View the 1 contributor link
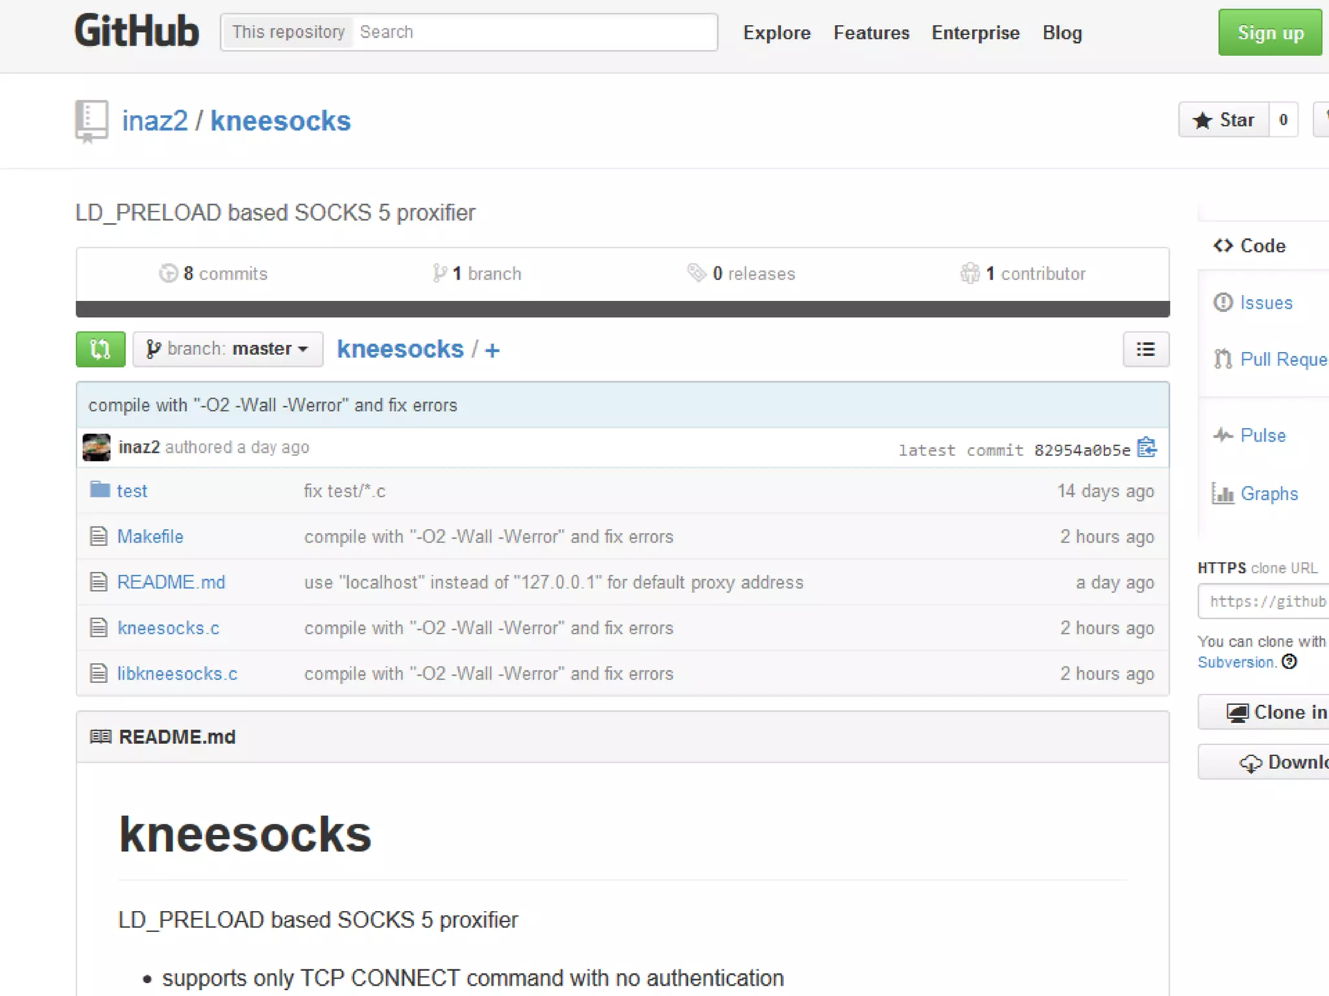 click(1023, 274)
